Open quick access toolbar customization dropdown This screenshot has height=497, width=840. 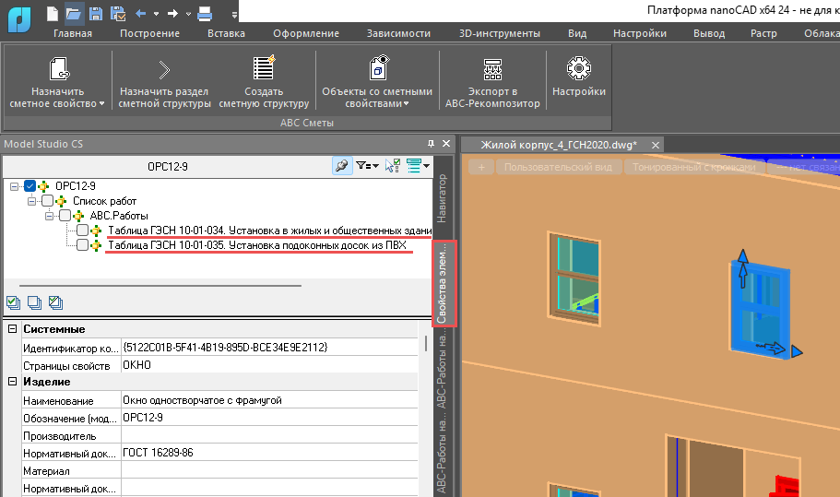coord(234,15)
